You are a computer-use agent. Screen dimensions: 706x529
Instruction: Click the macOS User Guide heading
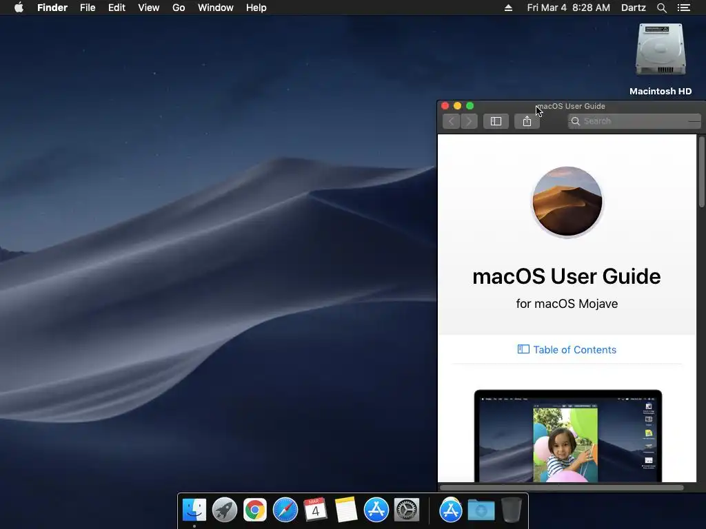[567, 276]
